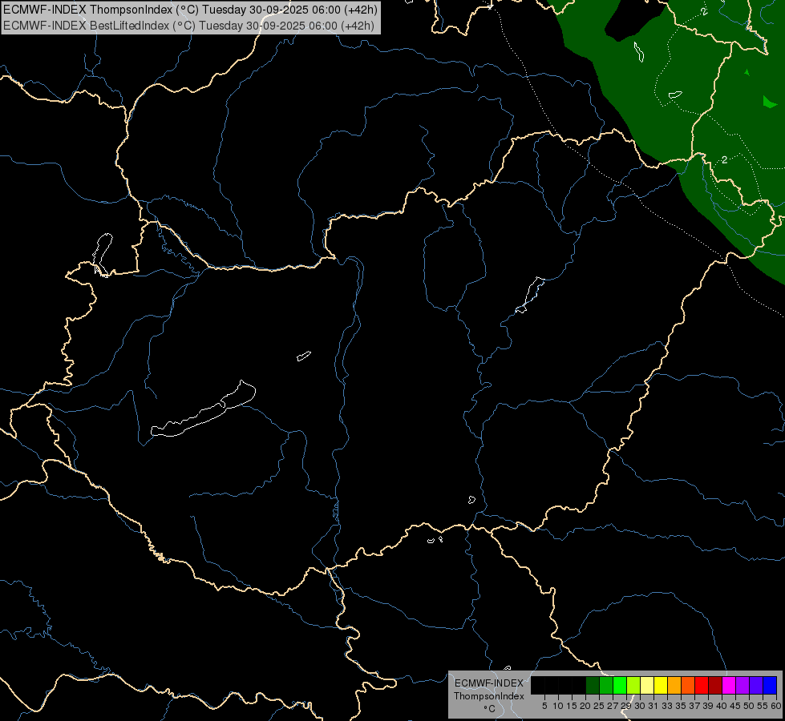
Task: Choose the dark red 39–40 legend swatch
Action: [x=715, y=686]
